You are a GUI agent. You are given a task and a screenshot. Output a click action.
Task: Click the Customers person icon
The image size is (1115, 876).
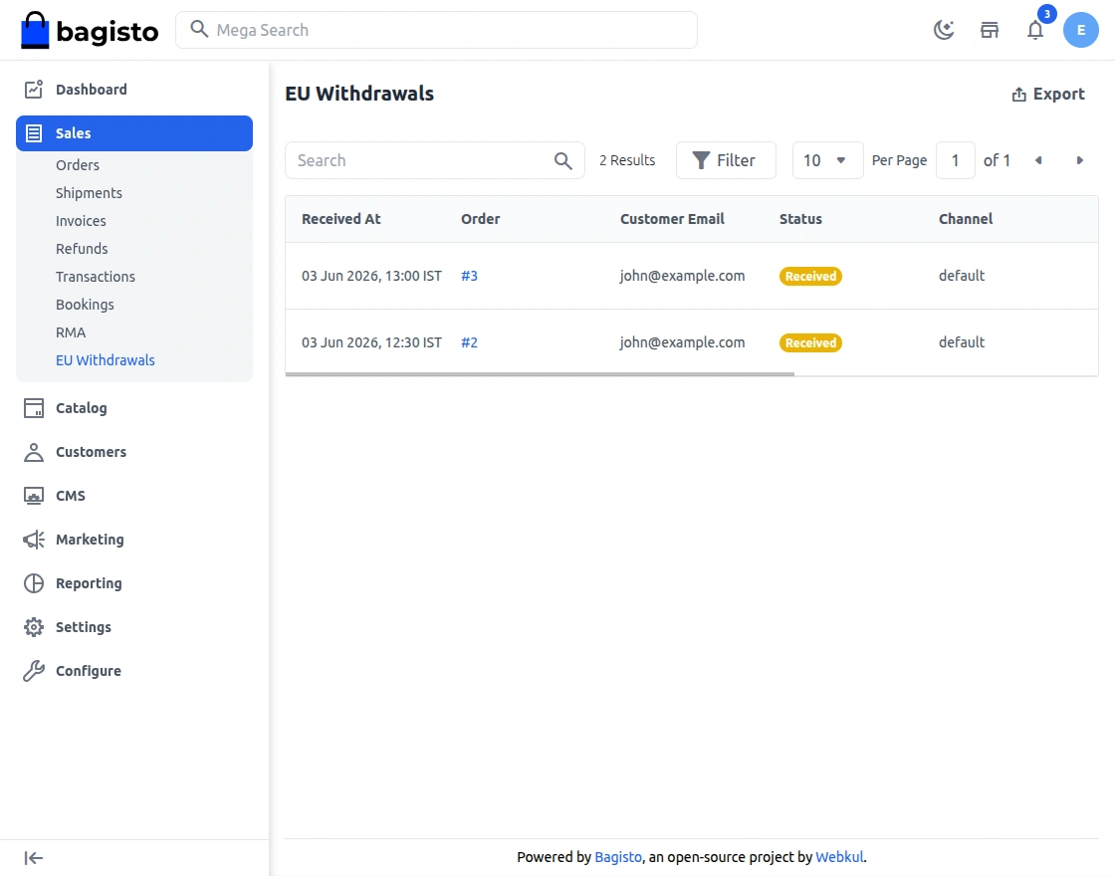(x=34, y=452)
